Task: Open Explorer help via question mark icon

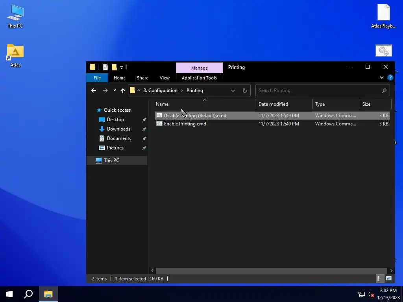Action: (x=390, y=77)
